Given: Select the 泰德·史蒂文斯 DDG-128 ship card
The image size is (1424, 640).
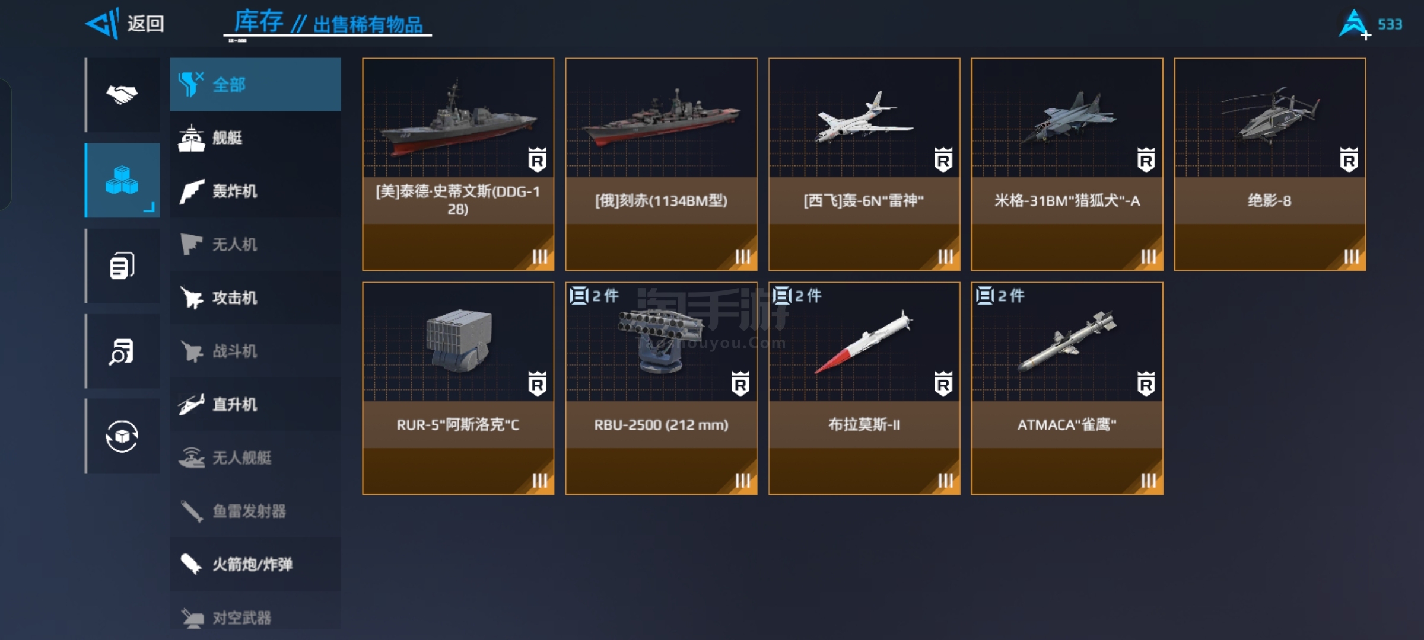Looking at the screenshot, I should (x=458, y=164).
